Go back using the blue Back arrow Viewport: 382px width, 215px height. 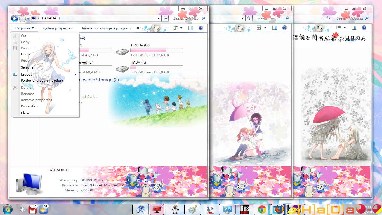[15, 18]
